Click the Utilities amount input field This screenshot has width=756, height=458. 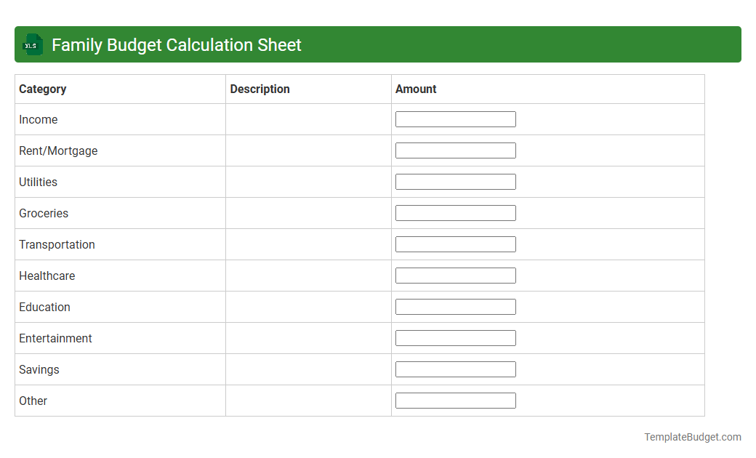tap(455, 181)
